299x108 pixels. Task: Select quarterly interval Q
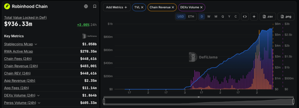(222, 17)
